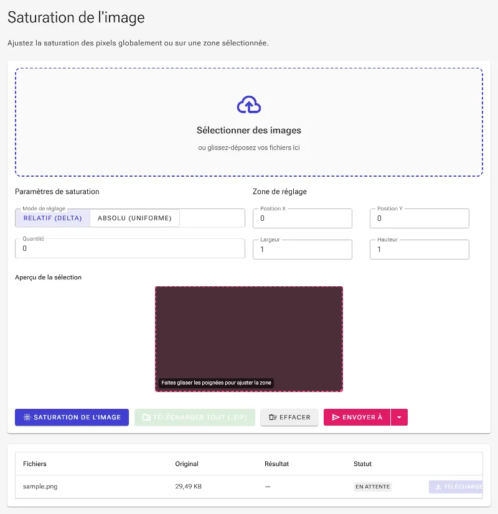Click the Résultat column header
Image resolution: width=498 pixels, height=514 pixels.
click(277, 464)
